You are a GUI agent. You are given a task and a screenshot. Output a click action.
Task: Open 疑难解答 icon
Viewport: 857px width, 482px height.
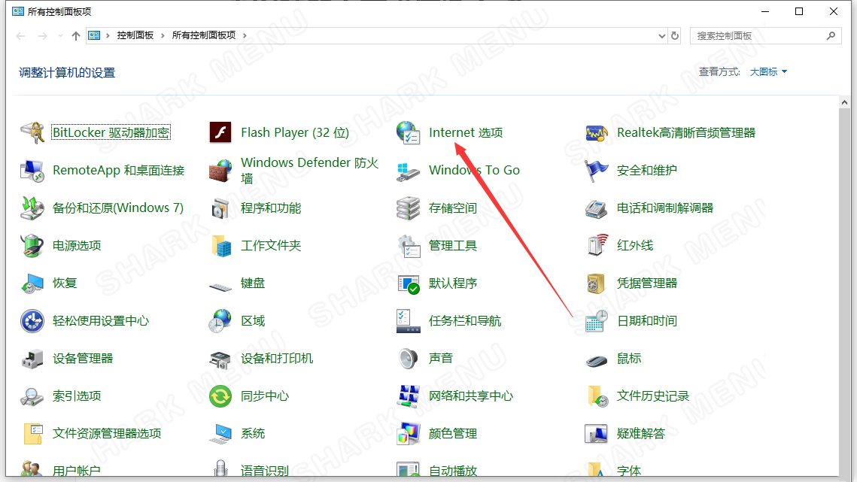[x=597, y=435]
